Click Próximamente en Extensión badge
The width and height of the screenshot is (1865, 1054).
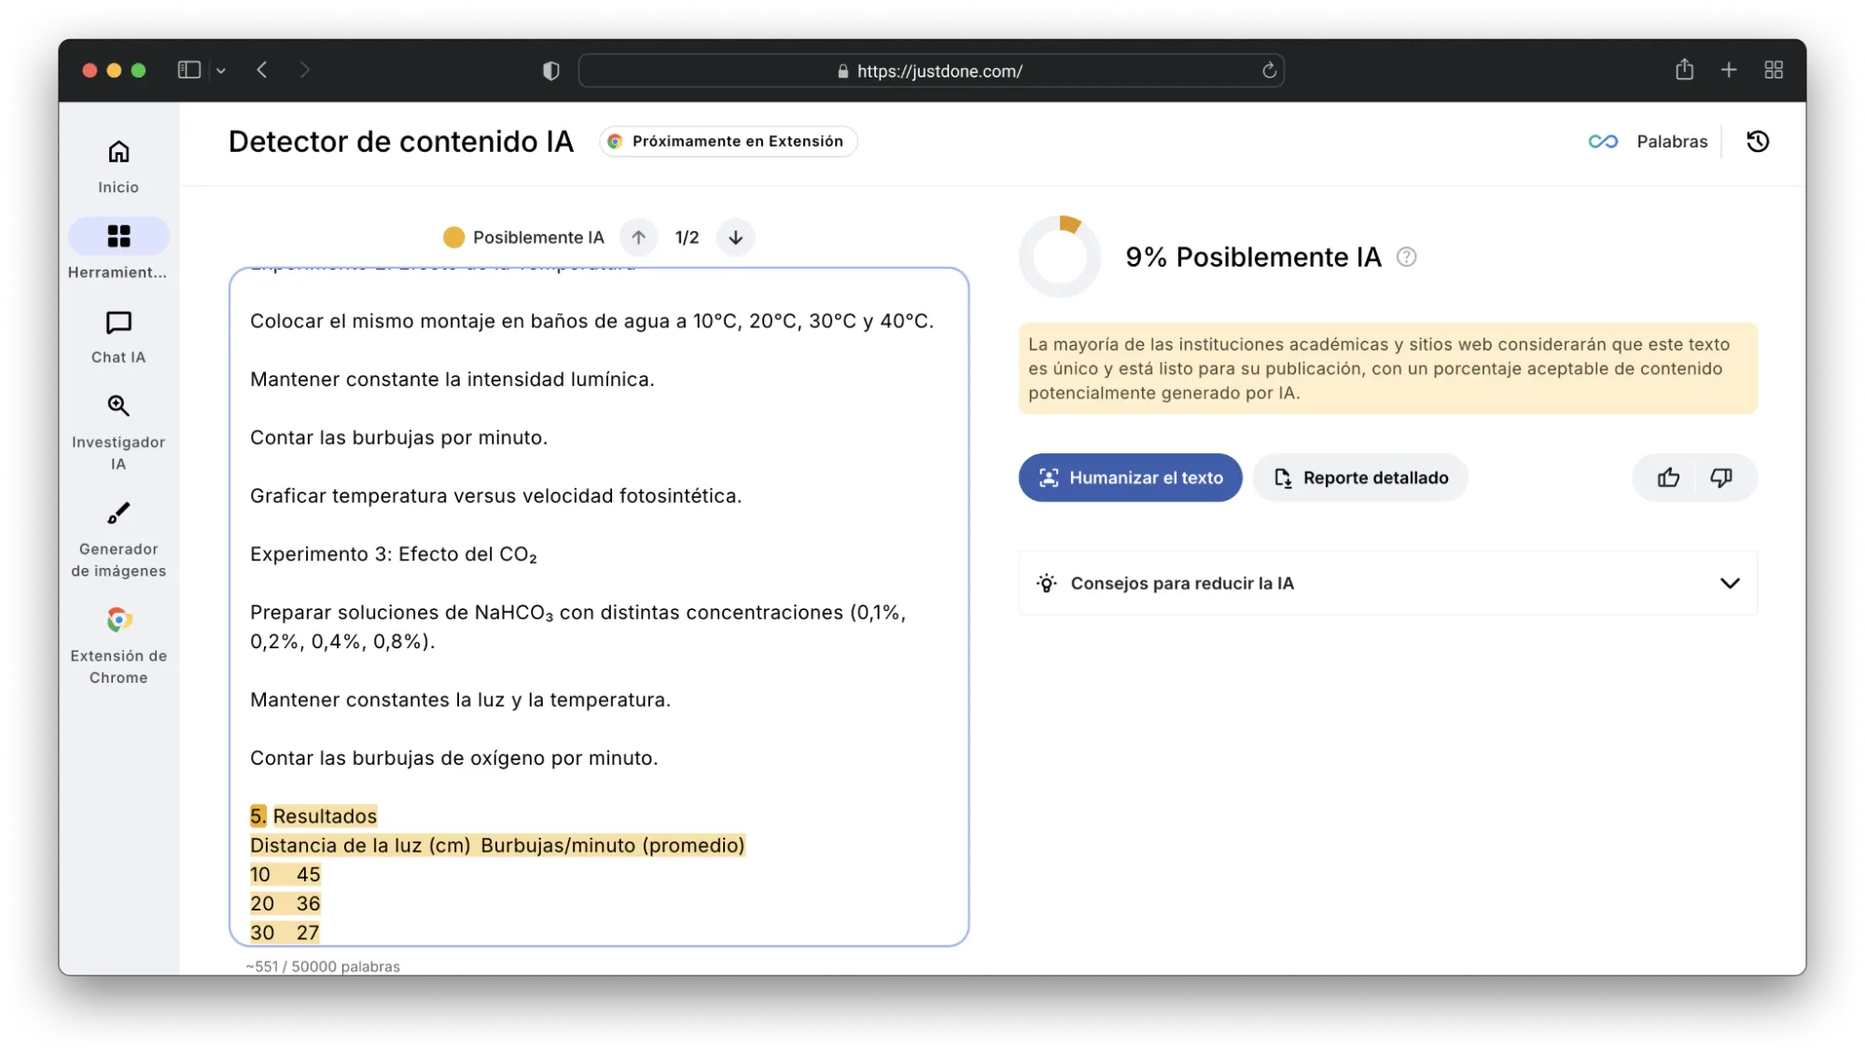728,141
